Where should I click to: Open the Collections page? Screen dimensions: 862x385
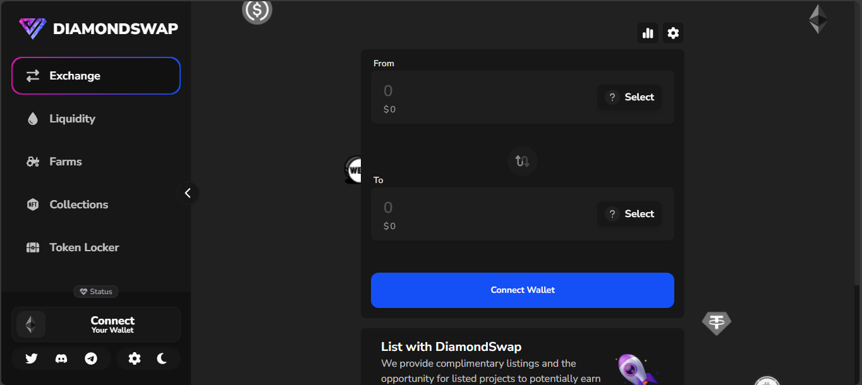[78, 204]
